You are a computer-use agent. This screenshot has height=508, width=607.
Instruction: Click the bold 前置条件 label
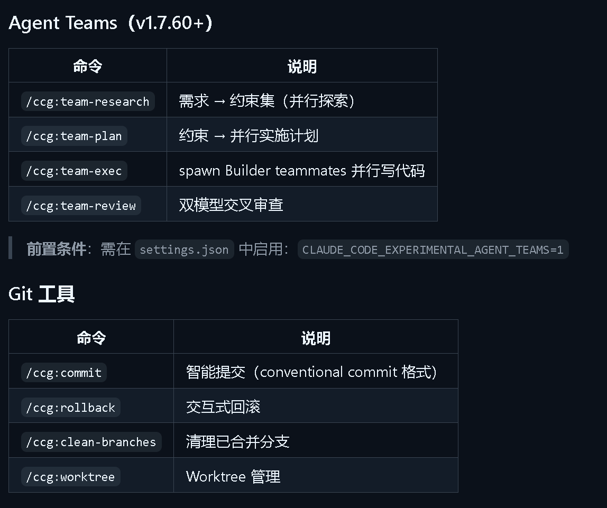(x=56, y=249)
